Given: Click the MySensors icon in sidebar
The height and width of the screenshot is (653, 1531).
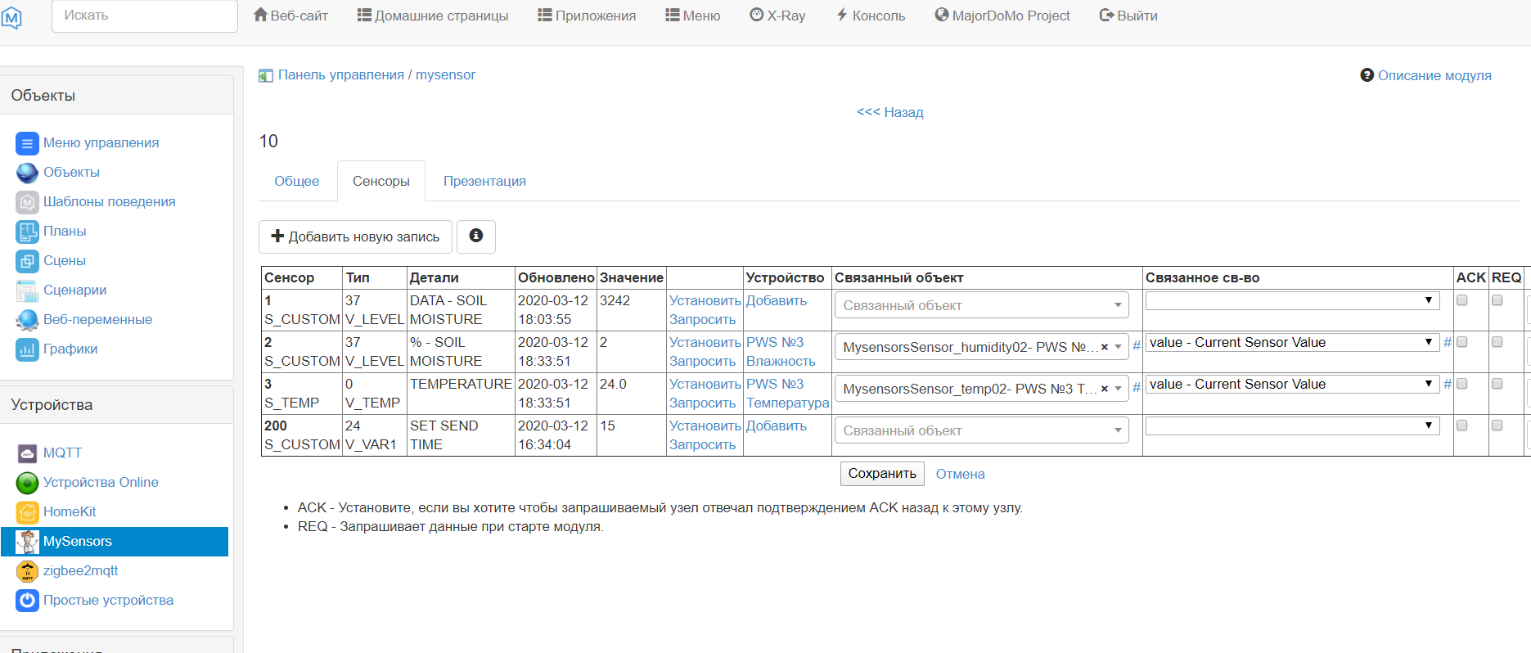Looking at the screenshot, I should pos(27,542).
